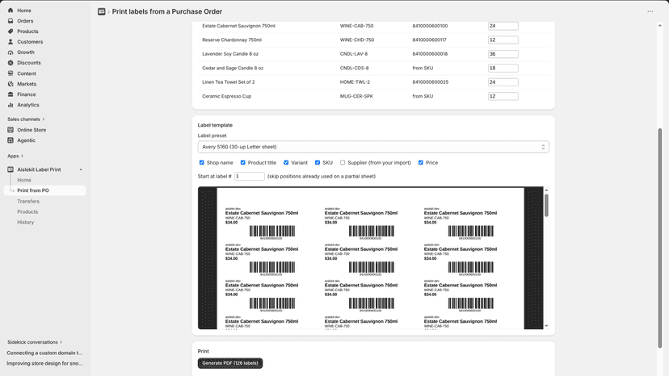669x376 pixels.
Task: Open the Label preset dropdown
Action: coord(373,147)
